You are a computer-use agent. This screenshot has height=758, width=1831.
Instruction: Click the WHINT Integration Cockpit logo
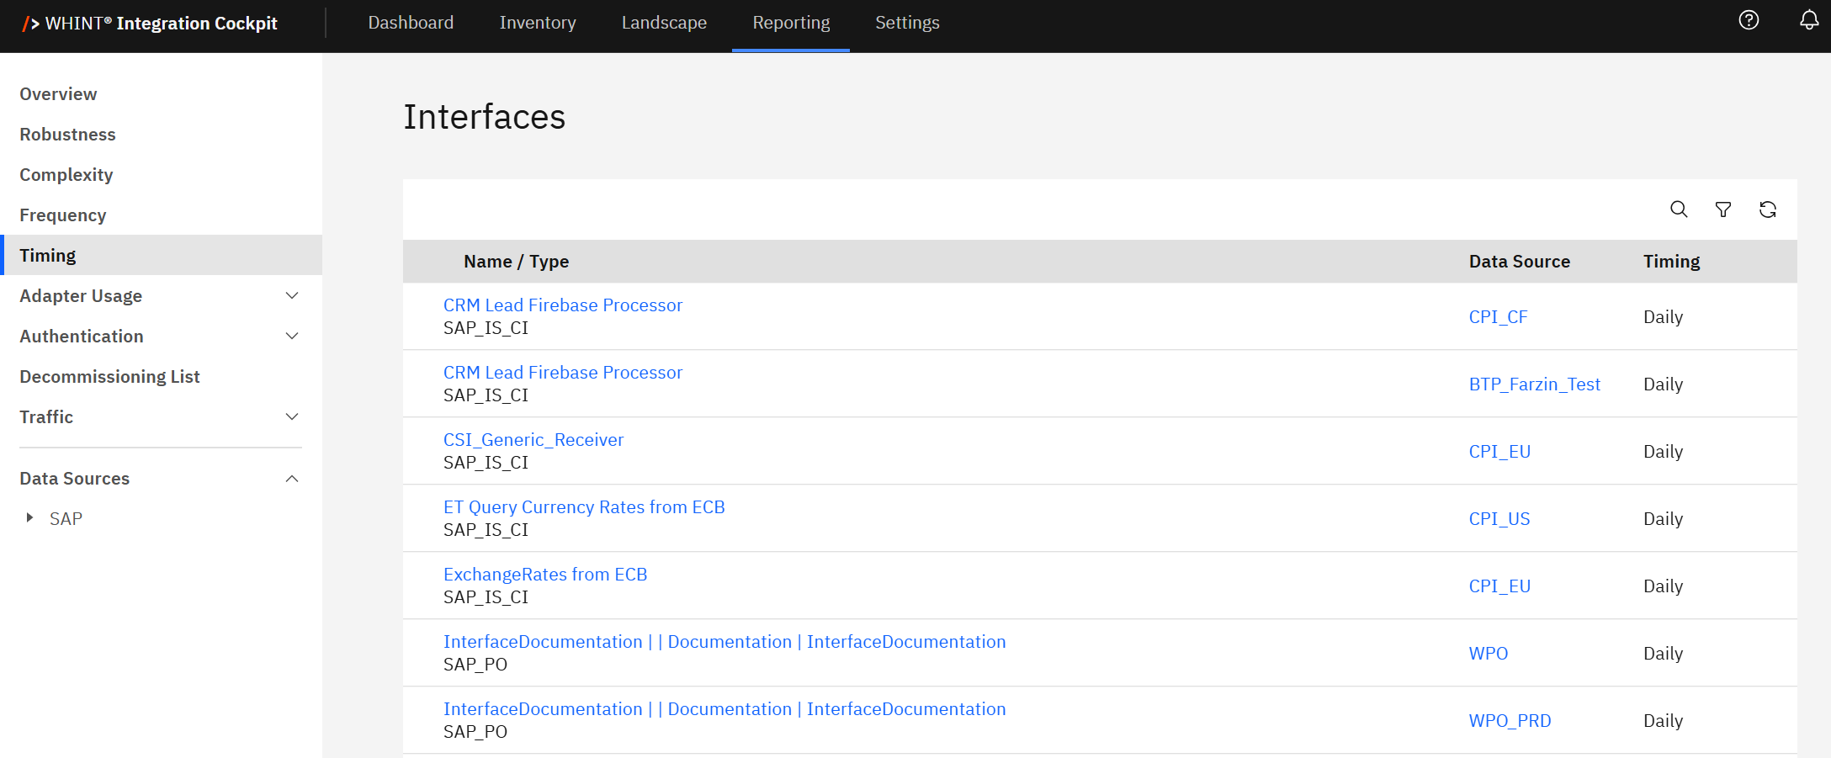(x=150, y=24)
